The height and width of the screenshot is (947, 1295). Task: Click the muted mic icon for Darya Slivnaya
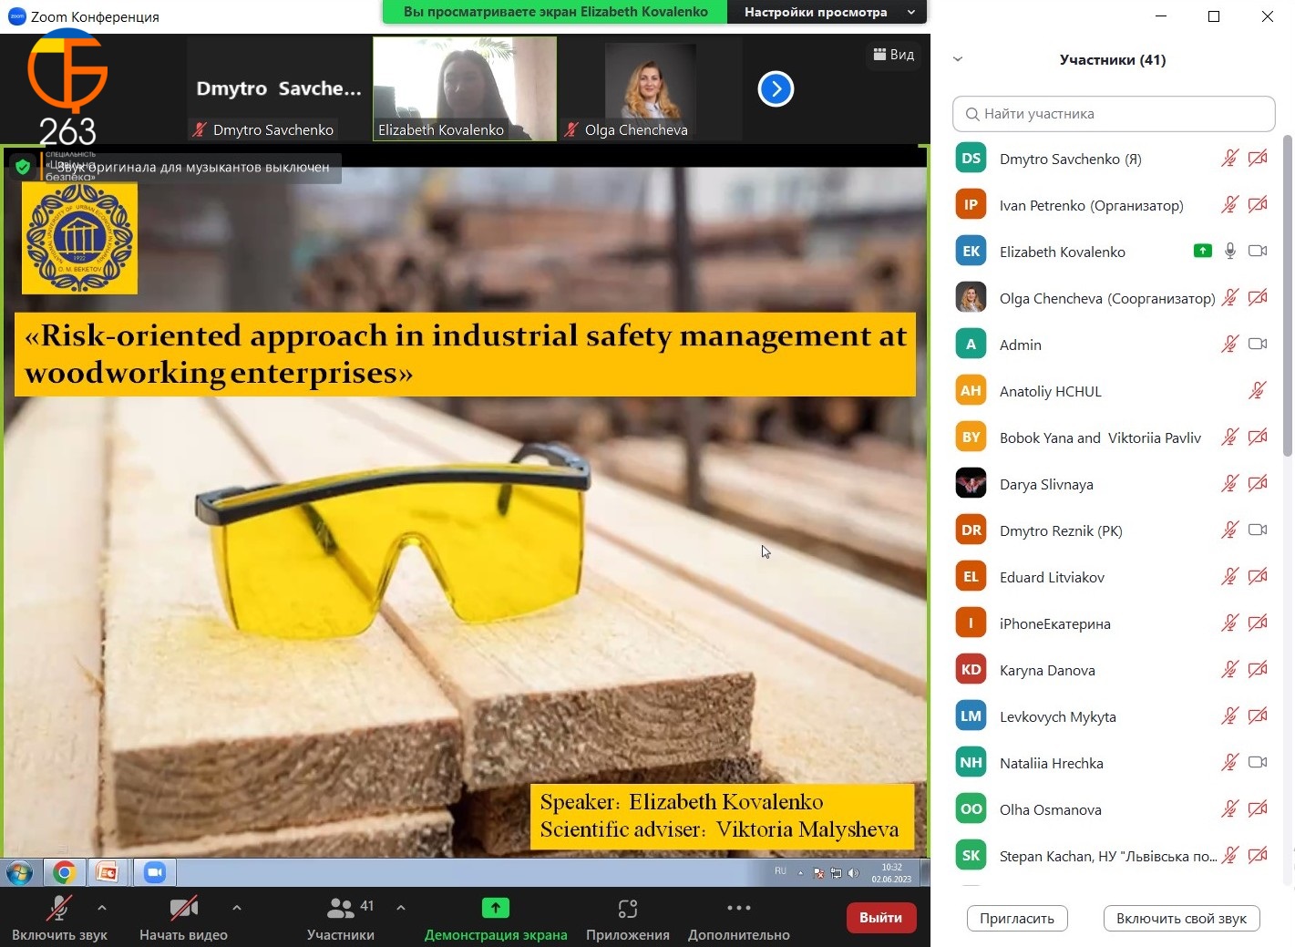pos(1229,484)
